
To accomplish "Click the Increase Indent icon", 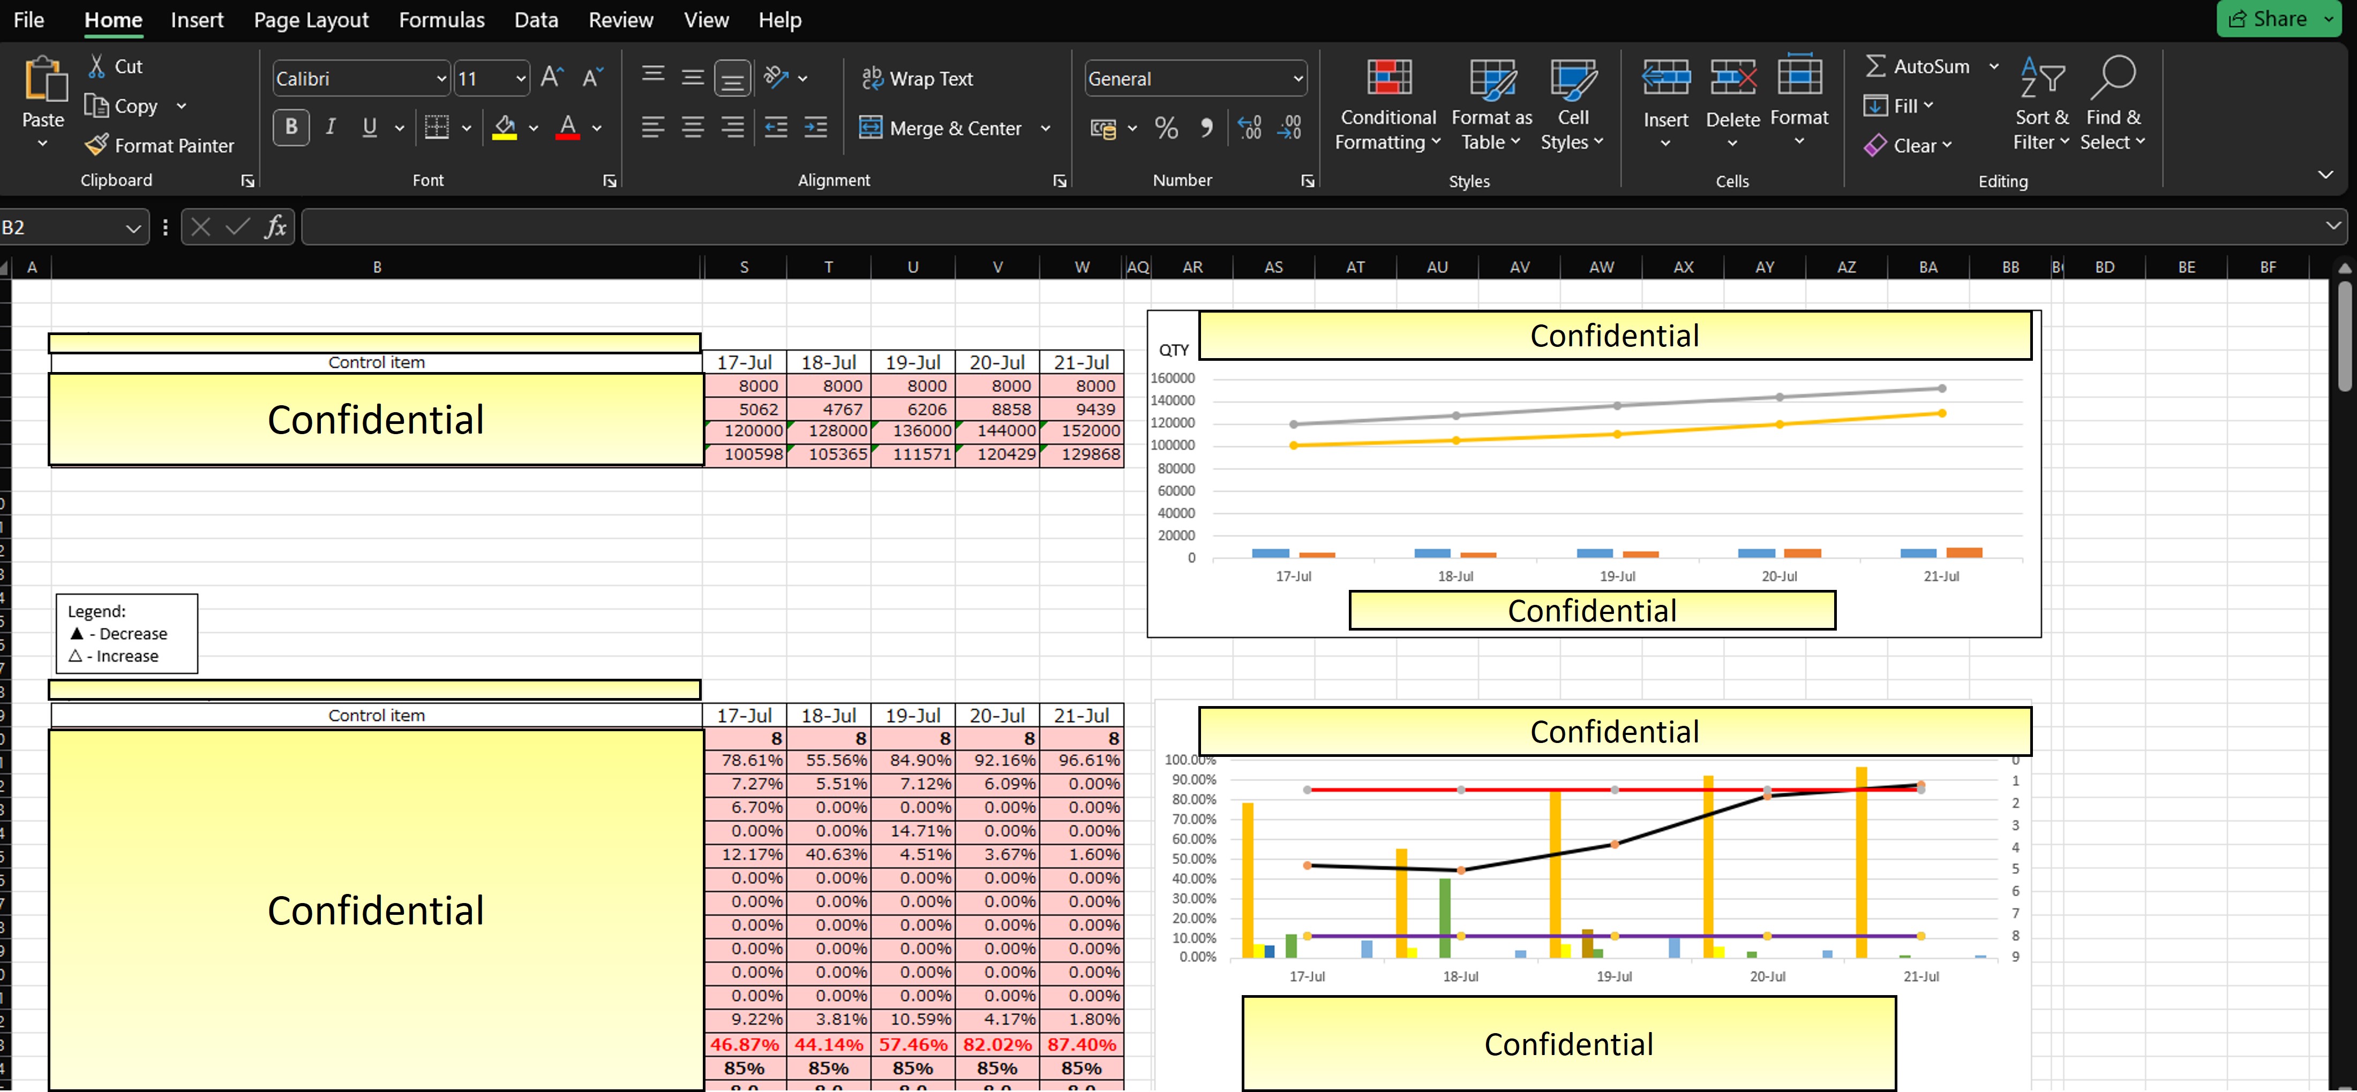I will [815, 128].
